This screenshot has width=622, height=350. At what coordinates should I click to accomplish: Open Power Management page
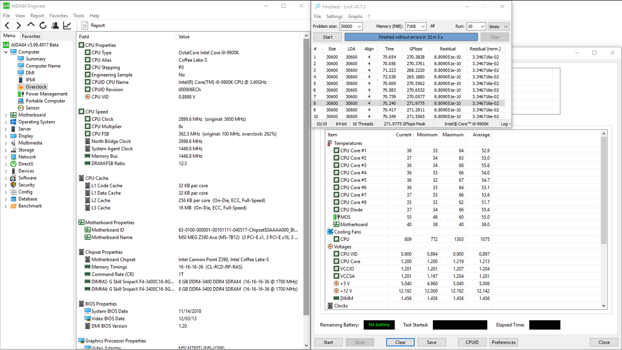pos(47,94)
